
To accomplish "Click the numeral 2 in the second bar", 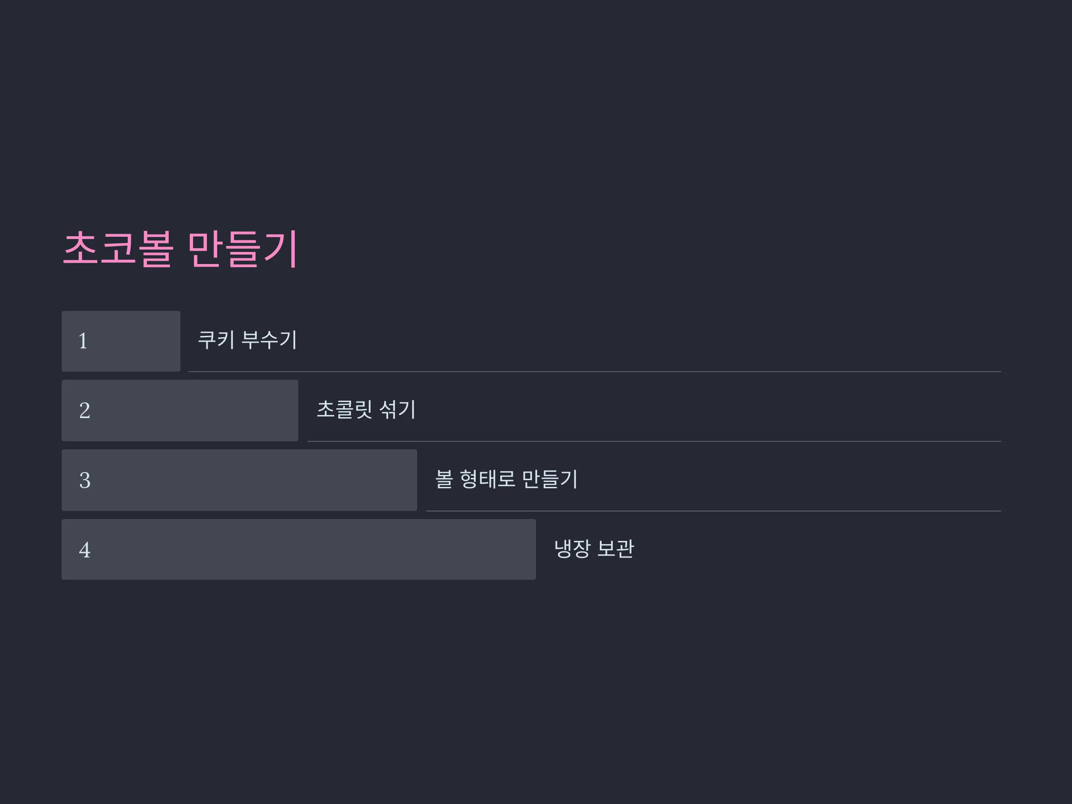I will [x=84, y=410].
